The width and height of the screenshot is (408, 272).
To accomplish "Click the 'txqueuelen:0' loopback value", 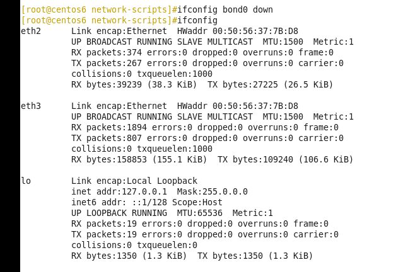I will tap(167, 245).
